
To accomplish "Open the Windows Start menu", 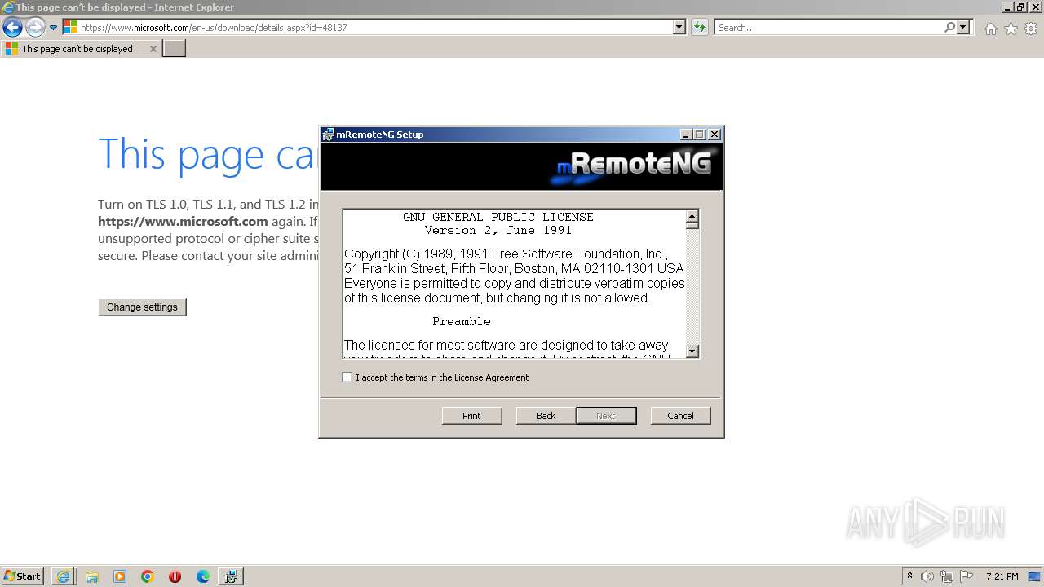I will click(x=23, y=576).
